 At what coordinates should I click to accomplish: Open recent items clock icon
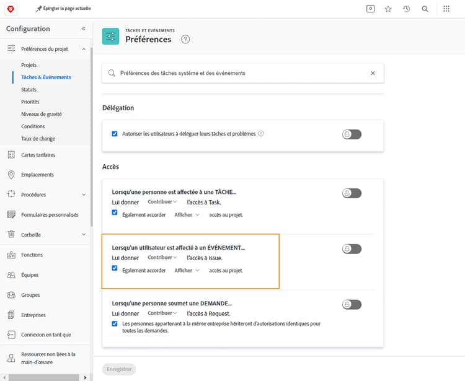(407, 9)
